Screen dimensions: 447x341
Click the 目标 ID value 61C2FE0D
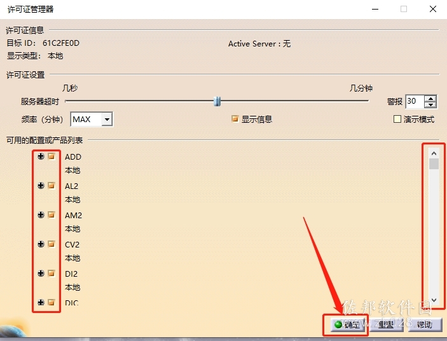coord(61,43)
